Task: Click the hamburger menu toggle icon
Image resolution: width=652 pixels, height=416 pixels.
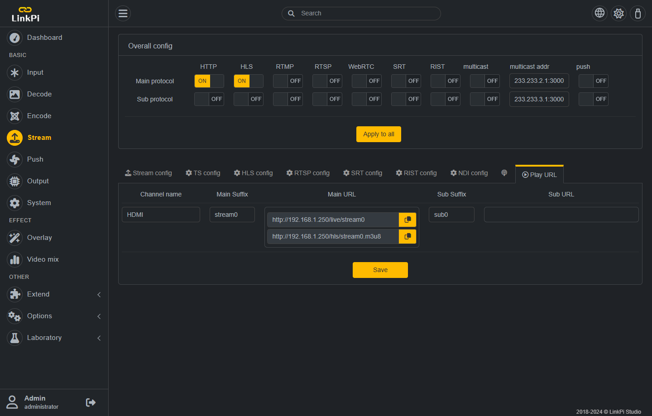Action: coord(123,14)
